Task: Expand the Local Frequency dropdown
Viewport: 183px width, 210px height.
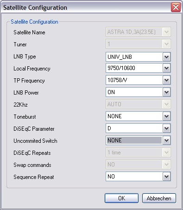Action: point(166,68)
